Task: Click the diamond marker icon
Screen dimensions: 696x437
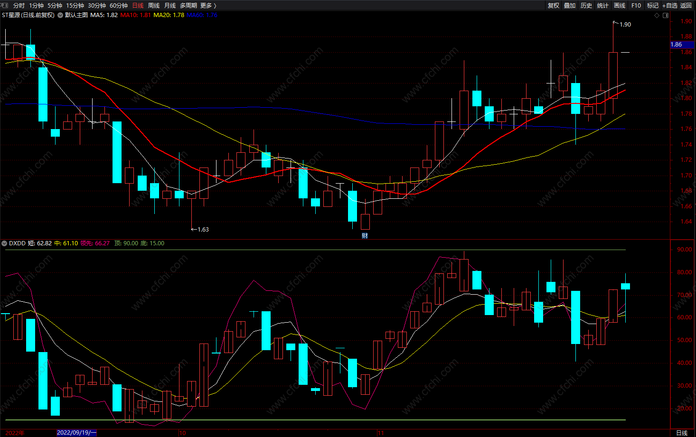Action: point(657,15)
